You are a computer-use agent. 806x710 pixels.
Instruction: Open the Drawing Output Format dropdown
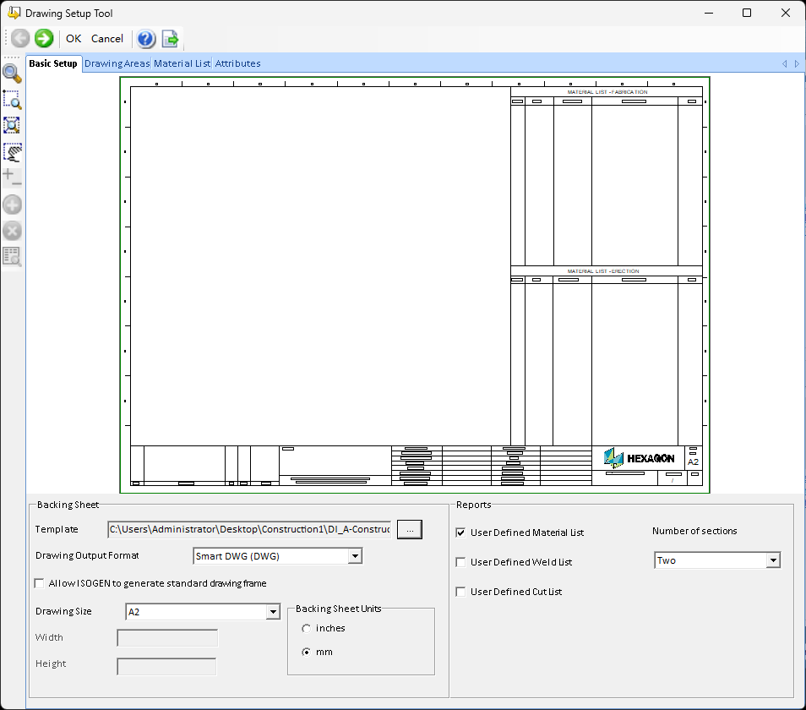[356, 556]
